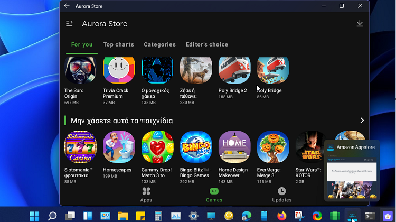The height and width of the screenshot is (222, 396).
Task: Open taskbar Search
Action: 52,216
